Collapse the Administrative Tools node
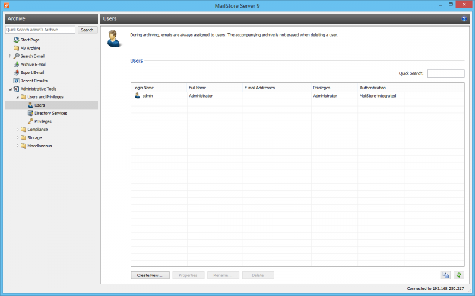 (x=10, y=89)
